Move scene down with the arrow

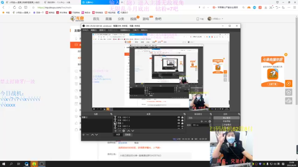pyautogui.click(x=96, y=135)
